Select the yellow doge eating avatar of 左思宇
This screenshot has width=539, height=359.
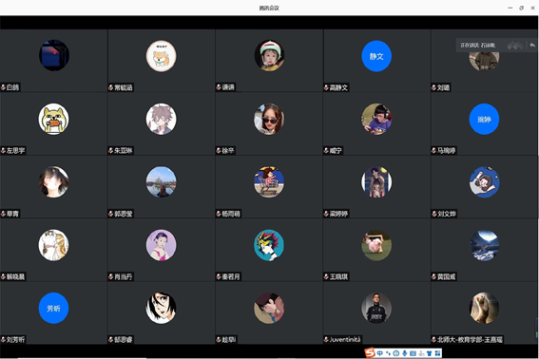[53, 119]
